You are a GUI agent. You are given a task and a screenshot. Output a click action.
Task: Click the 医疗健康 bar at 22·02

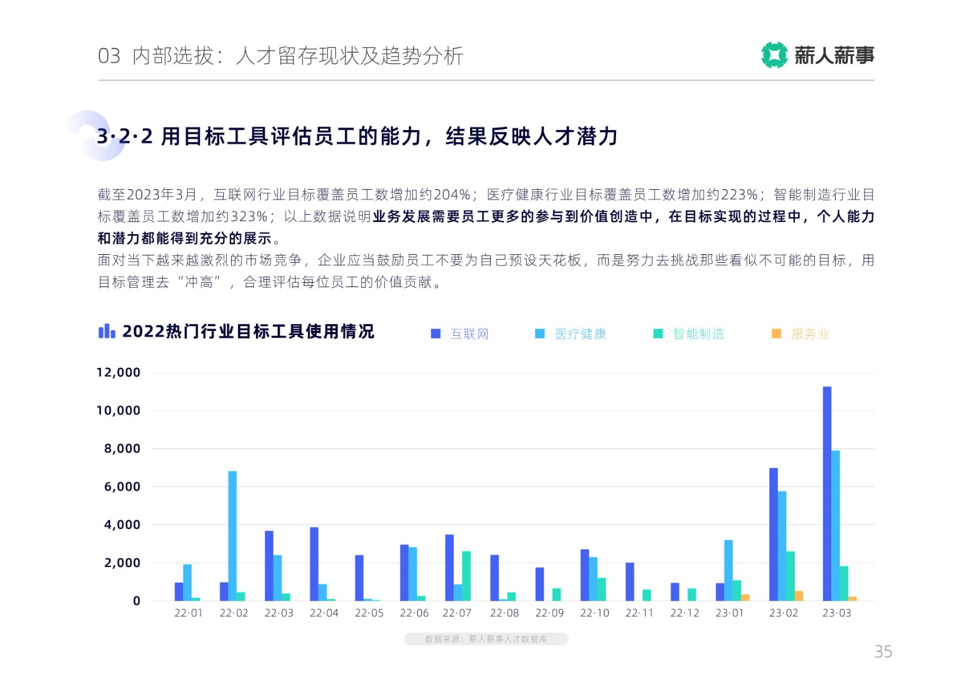point(232,536)
